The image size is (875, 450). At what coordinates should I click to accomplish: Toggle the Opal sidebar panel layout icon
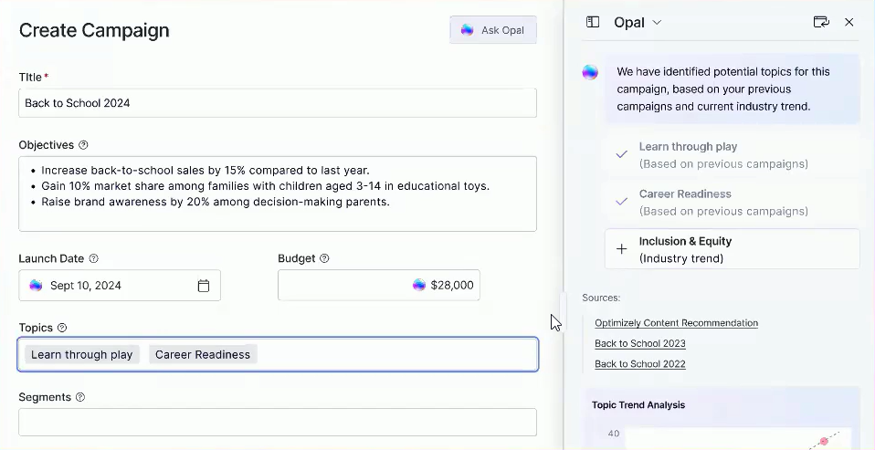pyautogui.click(x=593, y=22)
